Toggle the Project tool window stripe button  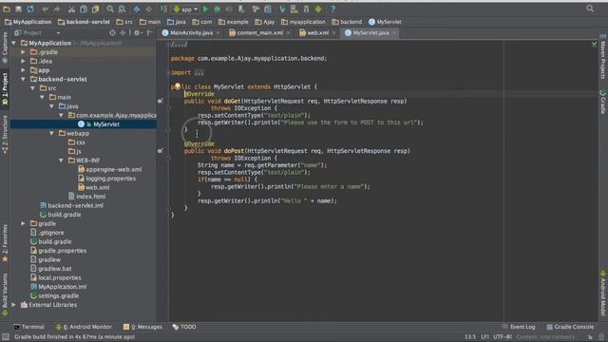(5, 88)
